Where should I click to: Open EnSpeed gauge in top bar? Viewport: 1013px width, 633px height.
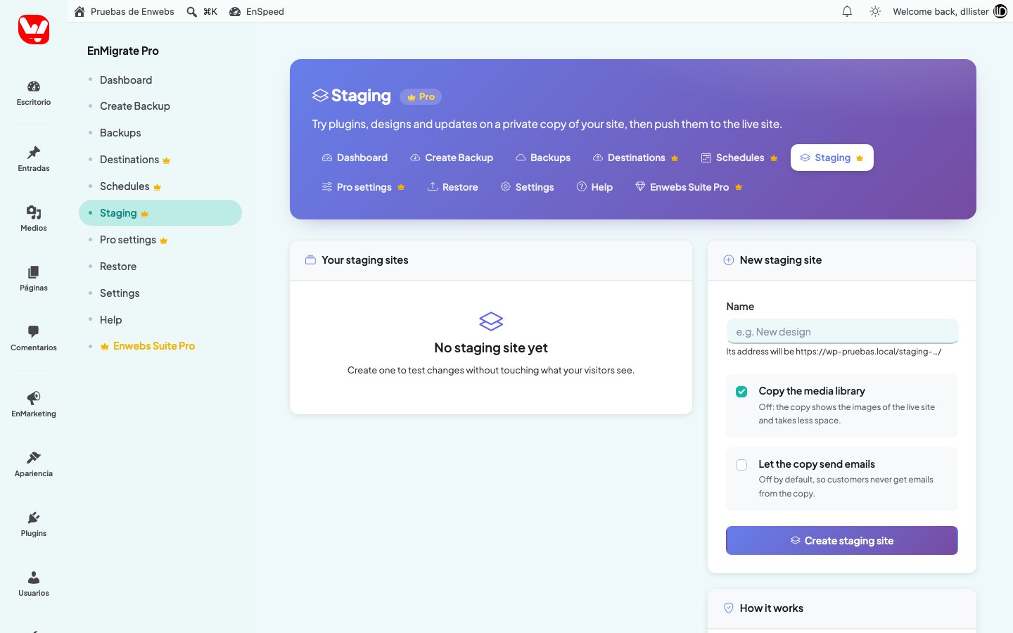point(257,11)
